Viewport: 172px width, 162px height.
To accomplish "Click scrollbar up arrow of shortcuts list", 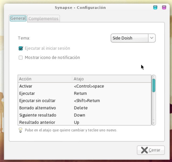I will [153, 77].
